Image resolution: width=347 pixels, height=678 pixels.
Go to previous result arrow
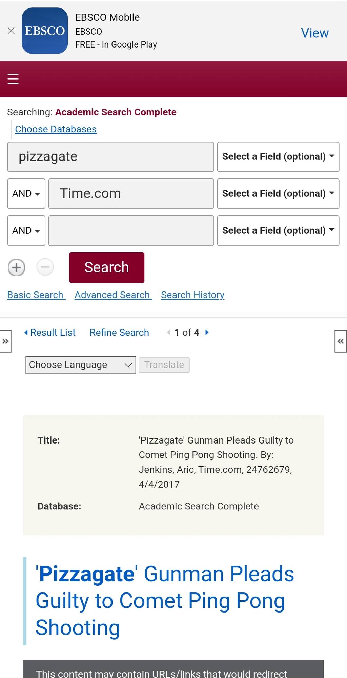tap(168, 332)
